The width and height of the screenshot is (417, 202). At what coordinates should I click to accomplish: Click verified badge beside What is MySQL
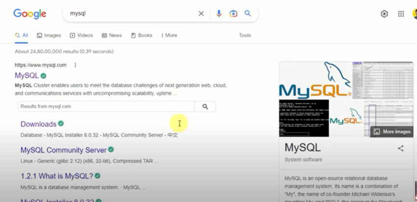[x=97, y=176]
